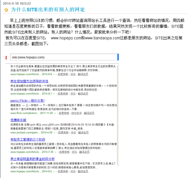Screen dimensions: 189x178
Task: Click 翻译此页 on the 2014-8-1 result
Action: [83, 94]
